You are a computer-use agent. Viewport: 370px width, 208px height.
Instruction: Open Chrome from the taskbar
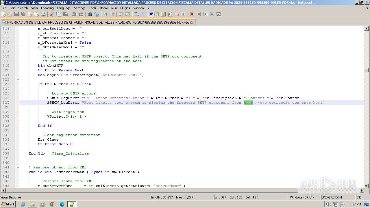(52, 204)
